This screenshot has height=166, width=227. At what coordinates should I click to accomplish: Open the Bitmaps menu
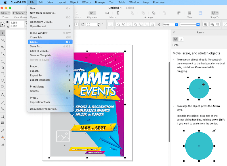(x=100, y=2)
